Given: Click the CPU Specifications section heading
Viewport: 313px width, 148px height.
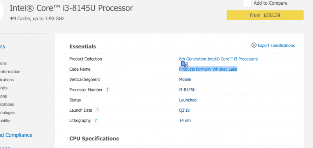Looking at the screenshot, I should pos(94,139).
